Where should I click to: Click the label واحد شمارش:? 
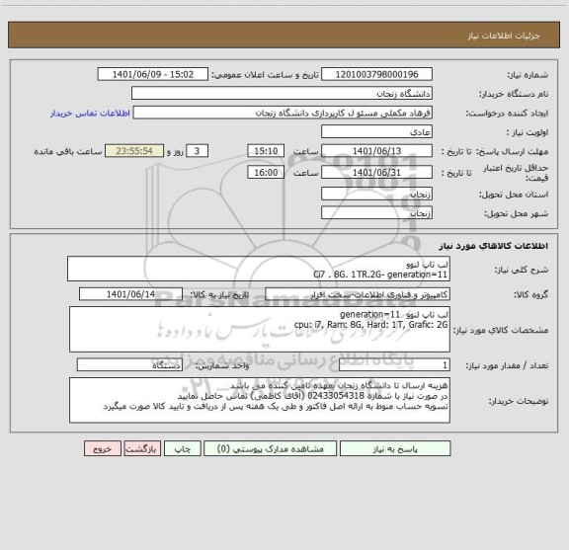(x=222, y=365)
